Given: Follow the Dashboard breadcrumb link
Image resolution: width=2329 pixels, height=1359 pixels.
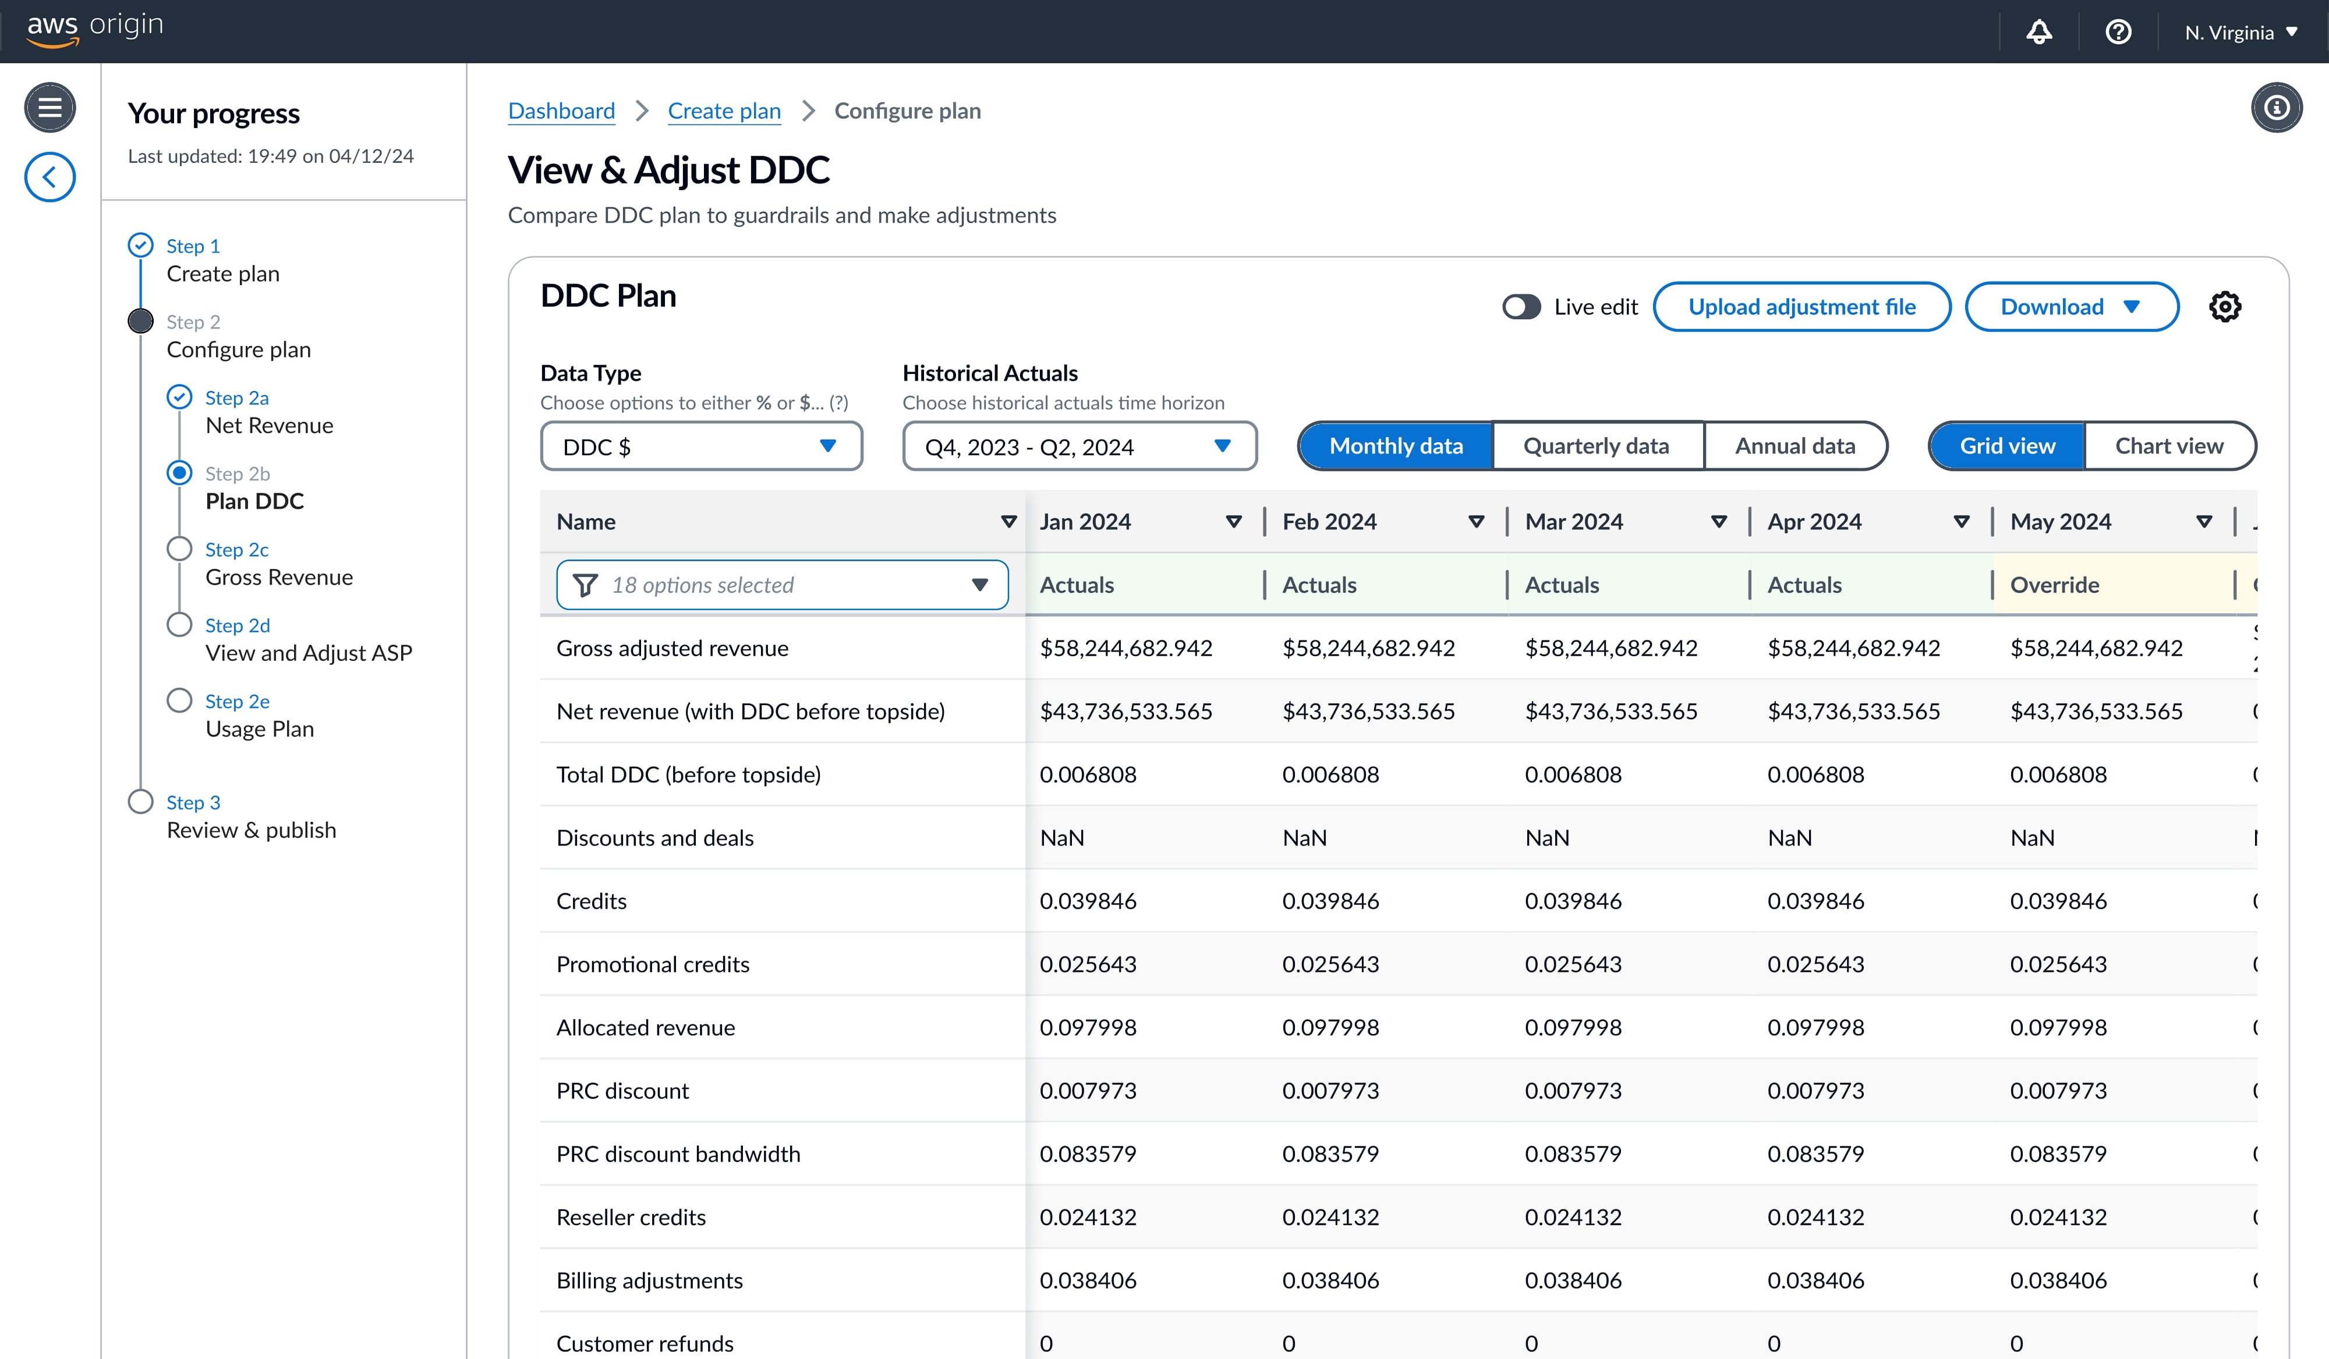Looking at the screenshot, I should tap(561, 111).
